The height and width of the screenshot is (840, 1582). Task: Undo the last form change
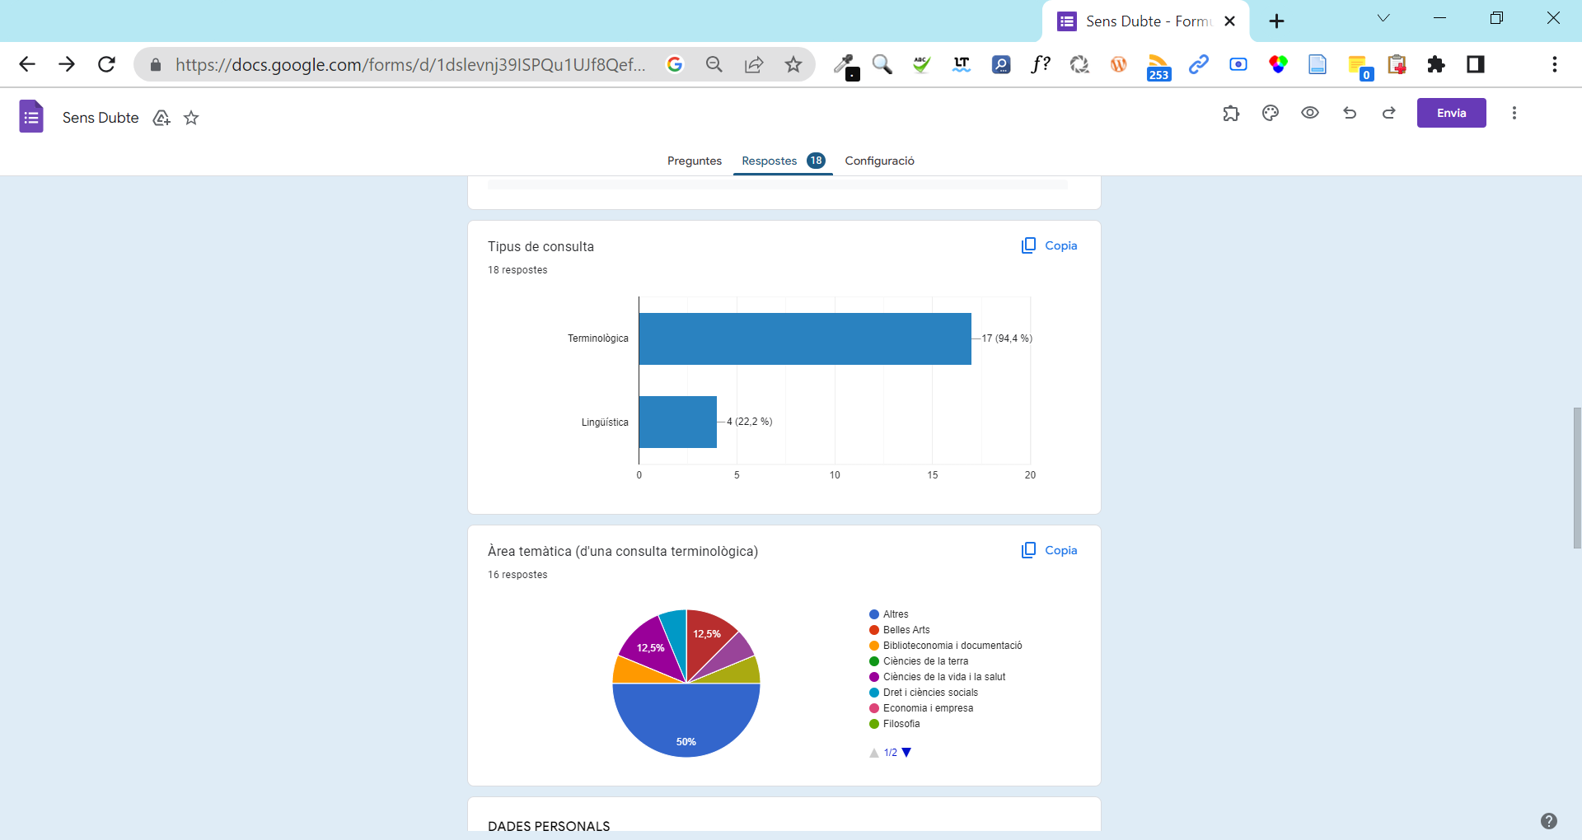point(1350,114)
